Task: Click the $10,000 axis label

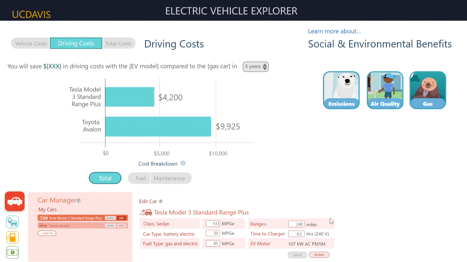Action: coord(218,153)
